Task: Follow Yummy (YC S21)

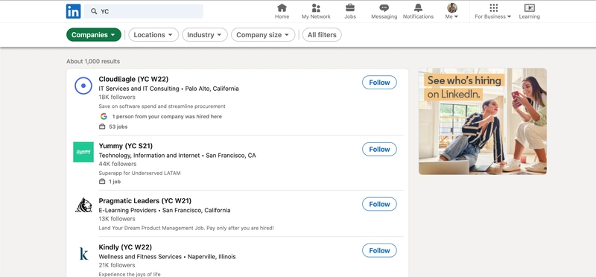Action: [379, 150]
